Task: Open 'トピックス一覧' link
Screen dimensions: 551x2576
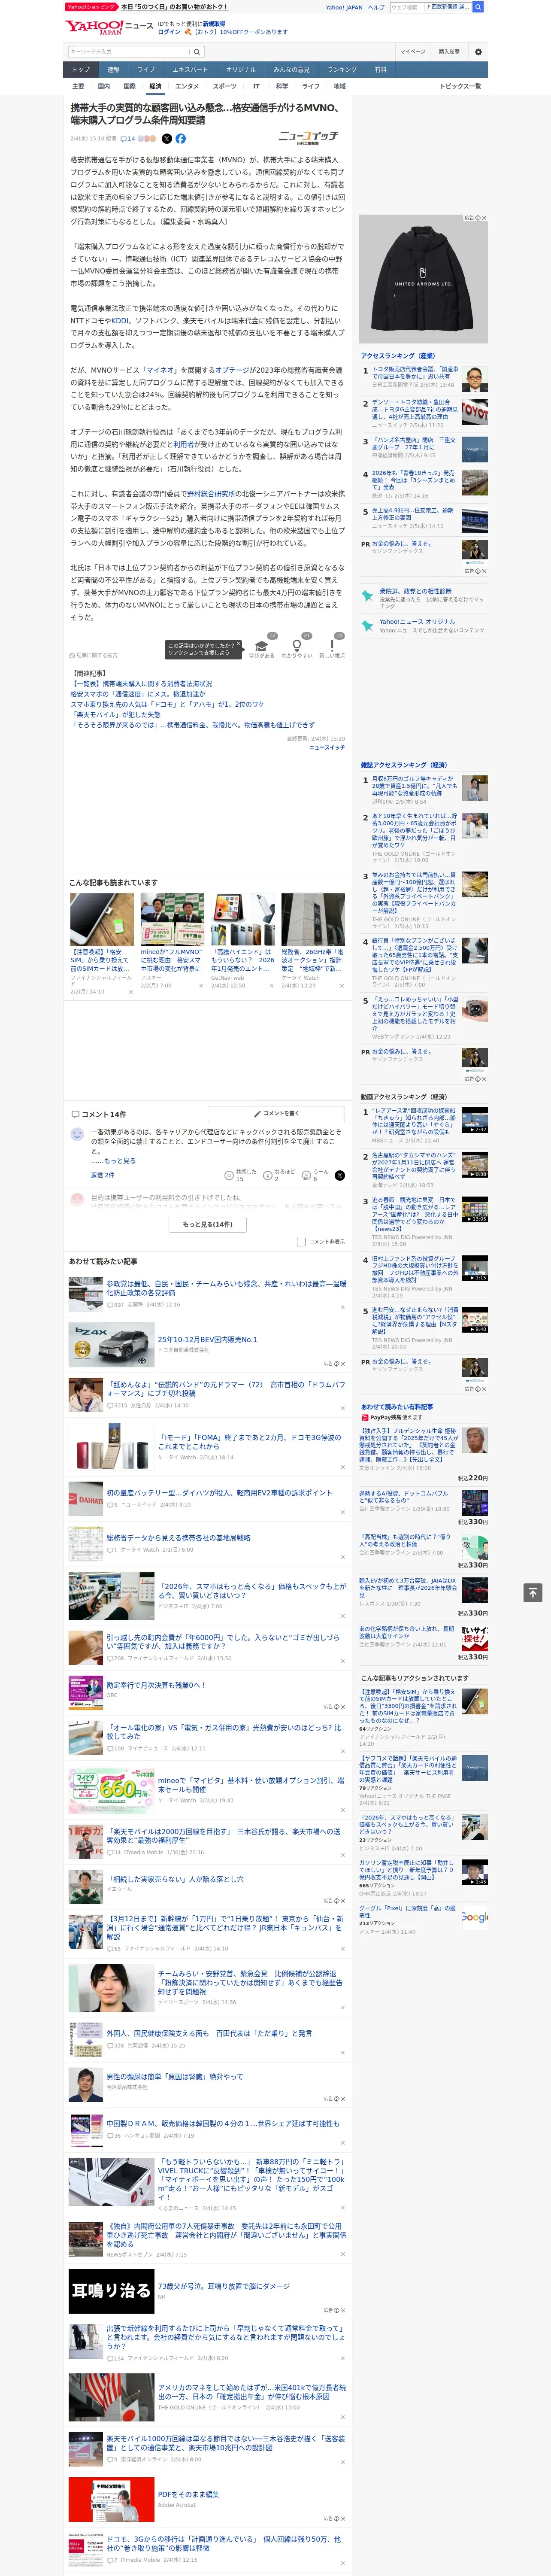Action: tap(460, 86)
